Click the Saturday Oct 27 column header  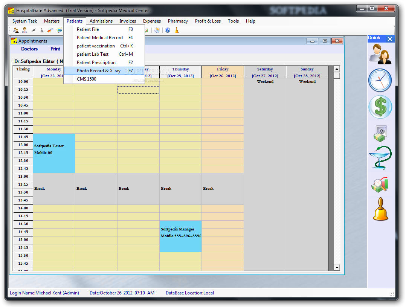pyautogui.click(x=265, y=72)
